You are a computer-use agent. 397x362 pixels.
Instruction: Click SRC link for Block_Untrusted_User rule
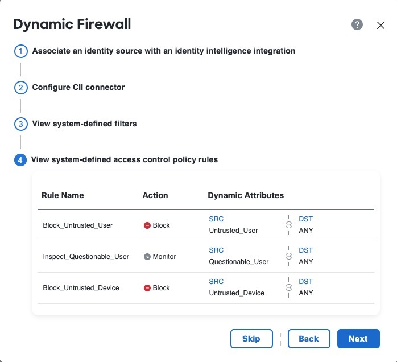coord(216,219)
